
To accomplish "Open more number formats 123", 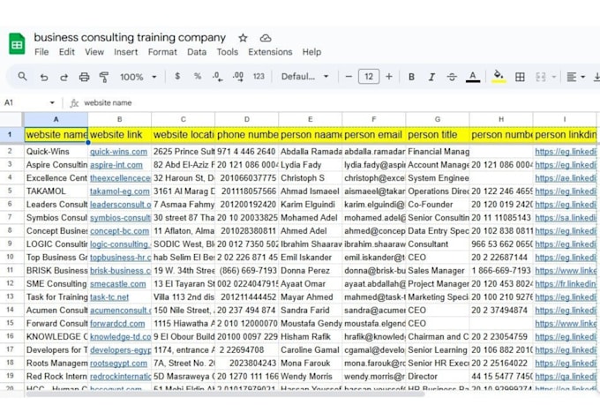I will 259,77.
